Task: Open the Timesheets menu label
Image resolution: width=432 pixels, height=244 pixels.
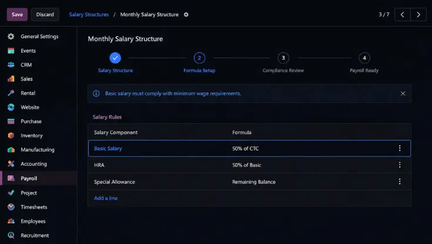Action: point(34,207)
